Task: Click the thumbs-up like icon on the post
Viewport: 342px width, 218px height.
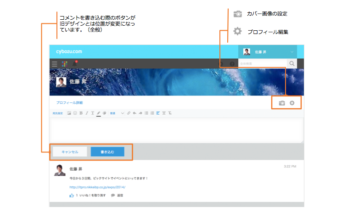Action: coord(72,195)
